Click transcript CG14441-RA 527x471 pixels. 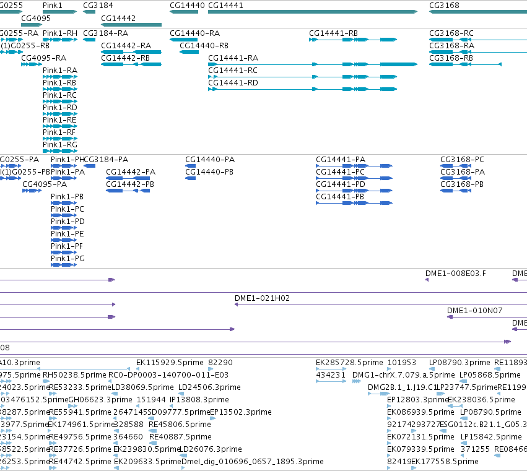coord(313,64)
